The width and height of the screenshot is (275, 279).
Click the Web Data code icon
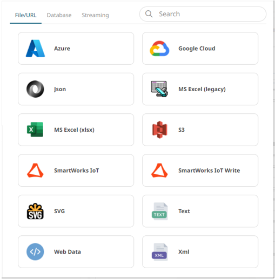click(35, 251)
